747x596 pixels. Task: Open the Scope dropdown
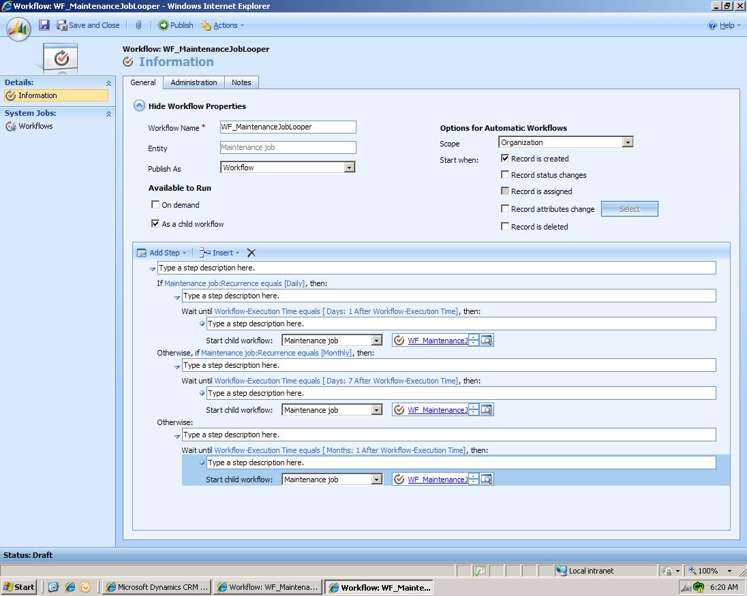(628, 142)
